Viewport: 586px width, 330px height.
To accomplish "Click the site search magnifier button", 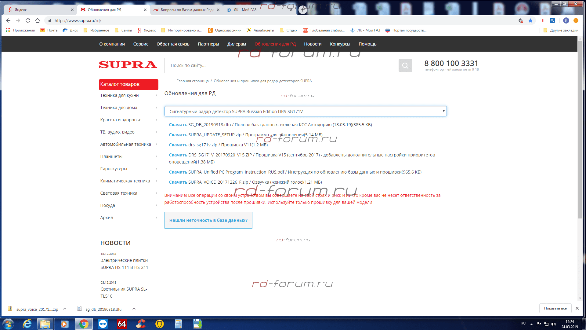I will [x=405, y=65].
